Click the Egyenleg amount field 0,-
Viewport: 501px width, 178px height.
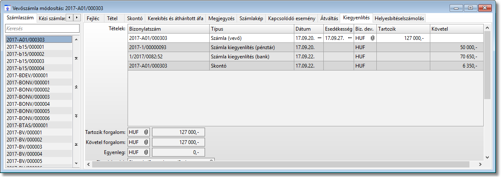pos(178,152)
